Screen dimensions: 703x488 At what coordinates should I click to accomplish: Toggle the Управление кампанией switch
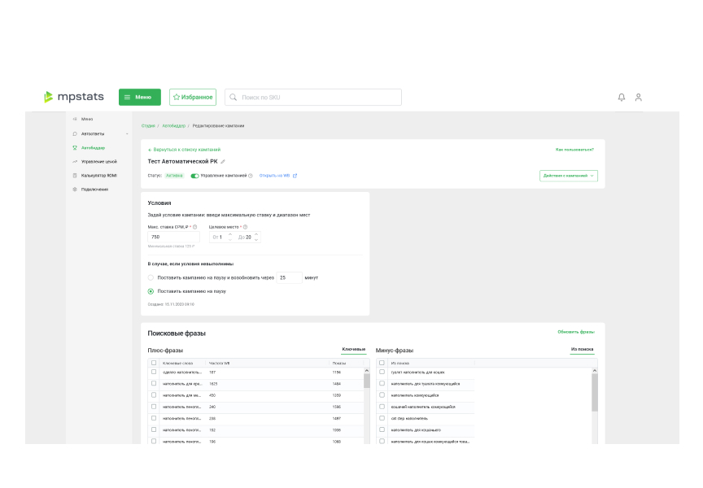(x=195, y=176)
